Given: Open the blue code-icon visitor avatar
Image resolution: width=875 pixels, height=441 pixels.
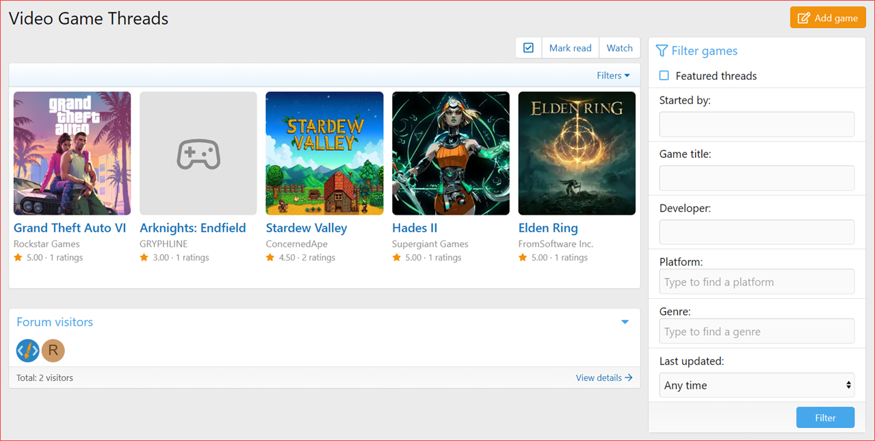Looking at the screenshot, I should [x=28, y=351].
